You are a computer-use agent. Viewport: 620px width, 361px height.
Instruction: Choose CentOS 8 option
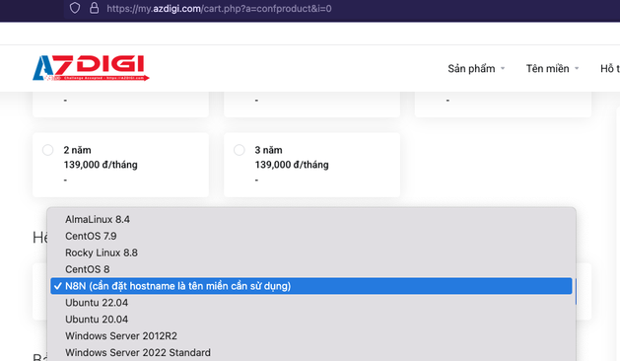(311, 269)
